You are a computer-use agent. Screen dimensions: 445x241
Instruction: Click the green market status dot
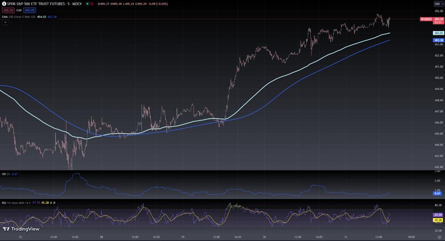(87, 4)
